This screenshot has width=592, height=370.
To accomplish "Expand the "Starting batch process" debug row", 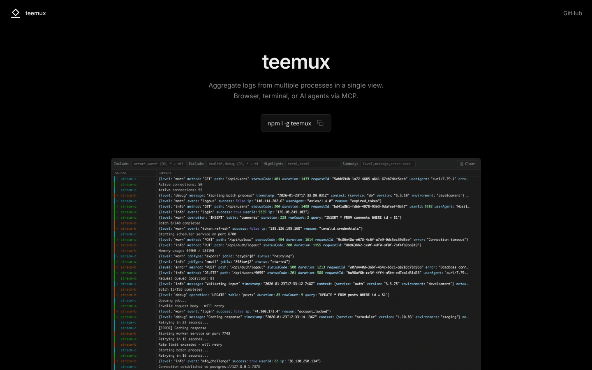I will 117,196.
